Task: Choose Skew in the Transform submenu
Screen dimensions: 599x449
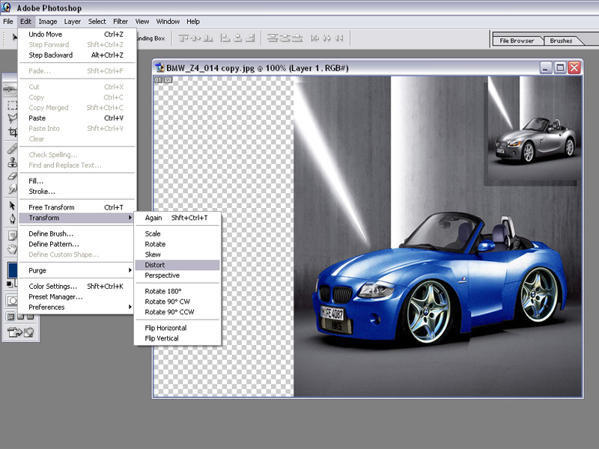Action: (x=177, y=254)
